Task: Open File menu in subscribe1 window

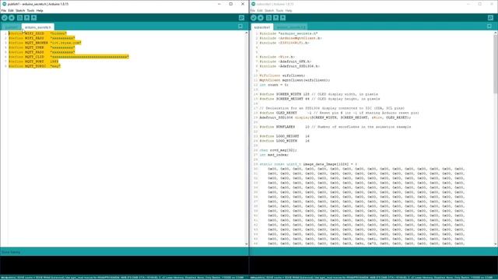Action: 253,10
